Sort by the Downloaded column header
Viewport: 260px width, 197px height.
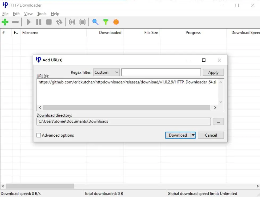pyautogui.click(x=105, y=33)
